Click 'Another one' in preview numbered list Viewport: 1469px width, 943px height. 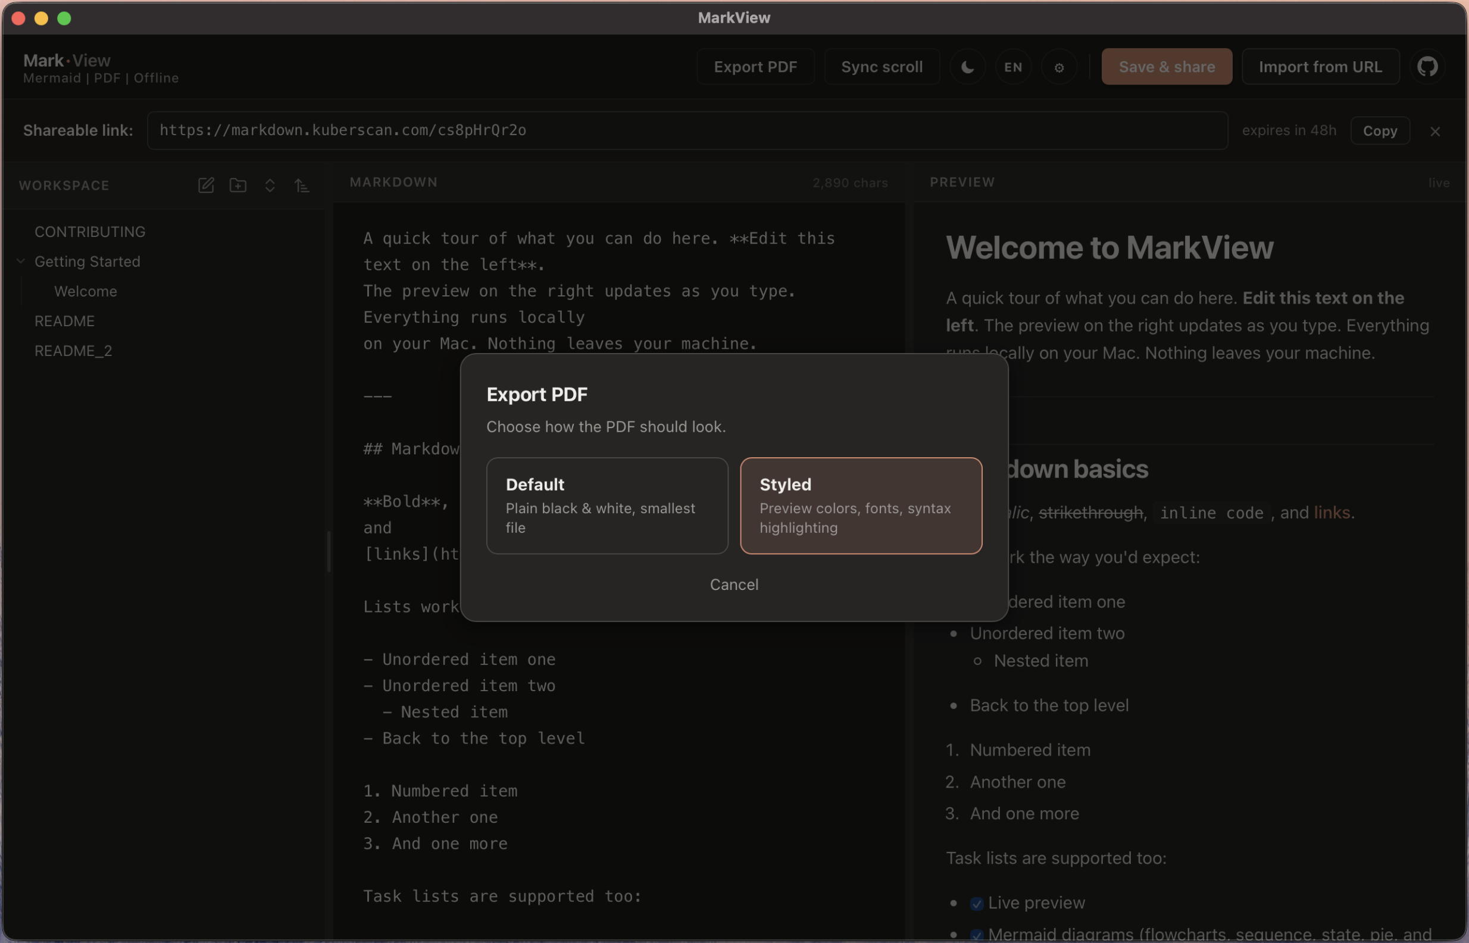point(1017,782)
